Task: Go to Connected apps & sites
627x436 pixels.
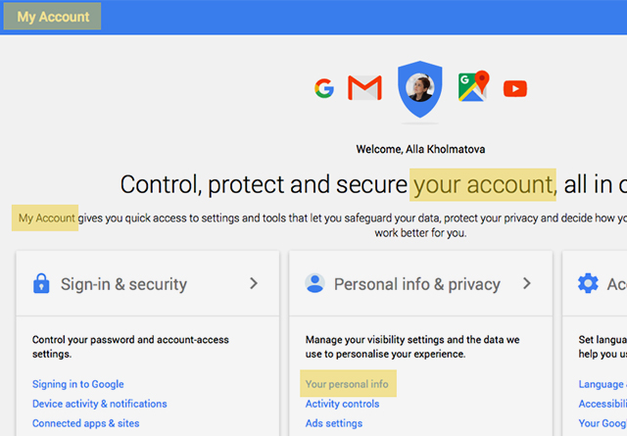Action: point(86,423)
